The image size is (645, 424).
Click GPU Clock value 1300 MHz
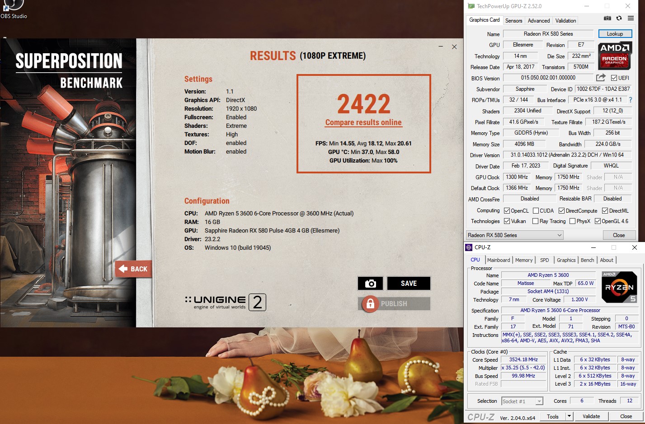point(517,177)
